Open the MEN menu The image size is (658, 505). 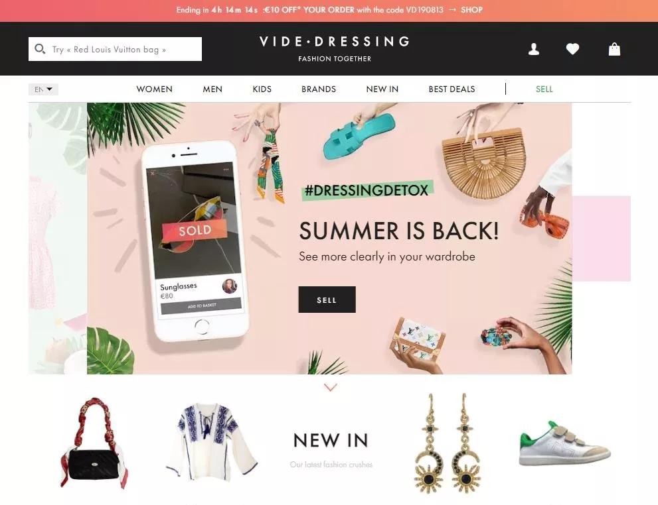pyautogui.click(x=212, y=89)
